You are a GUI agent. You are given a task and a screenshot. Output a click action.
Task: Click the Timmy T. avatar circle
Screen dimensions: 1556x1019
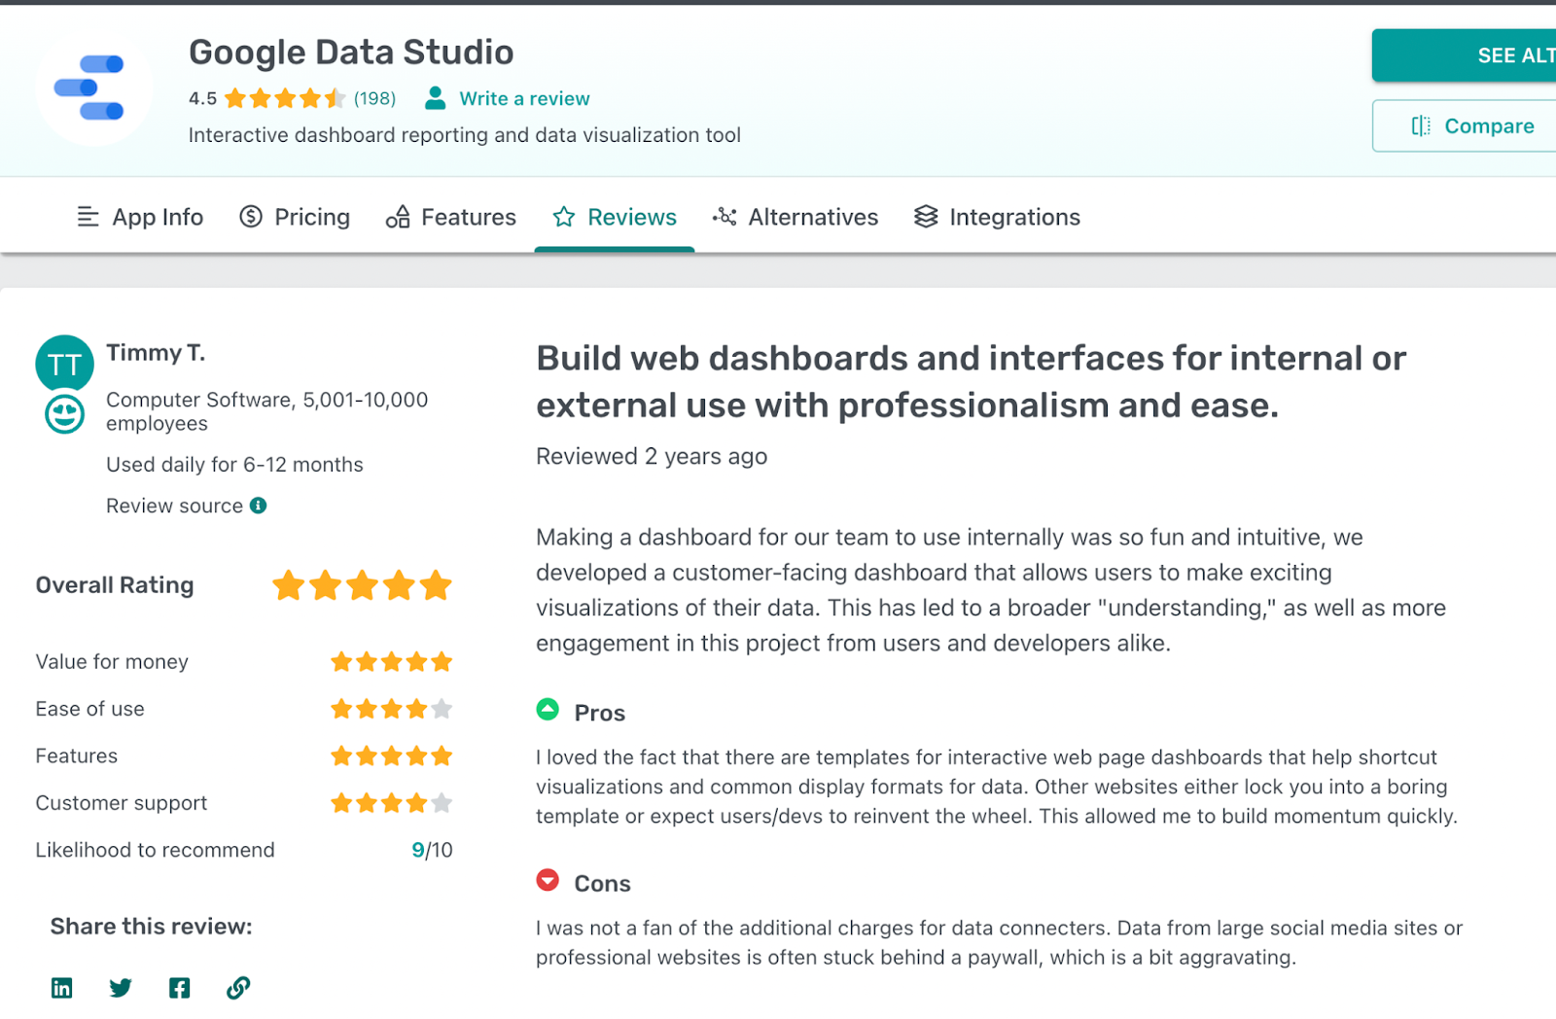point(63,363)
